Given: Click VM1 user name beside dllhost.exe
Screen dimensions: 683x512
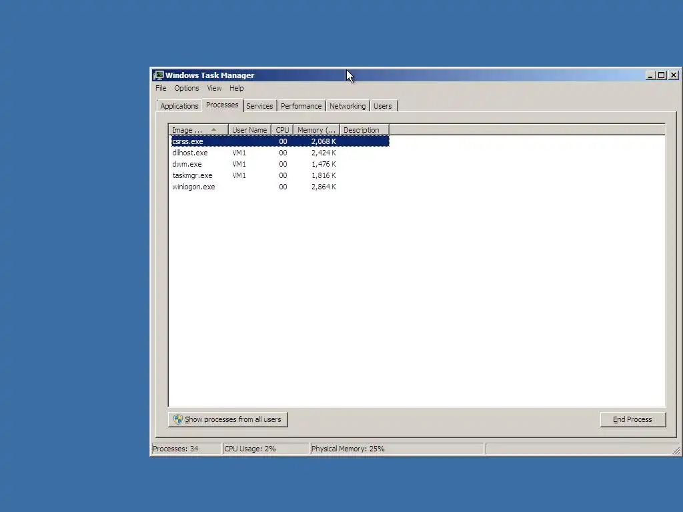Looking at the screenshot, I should (239, 153).
